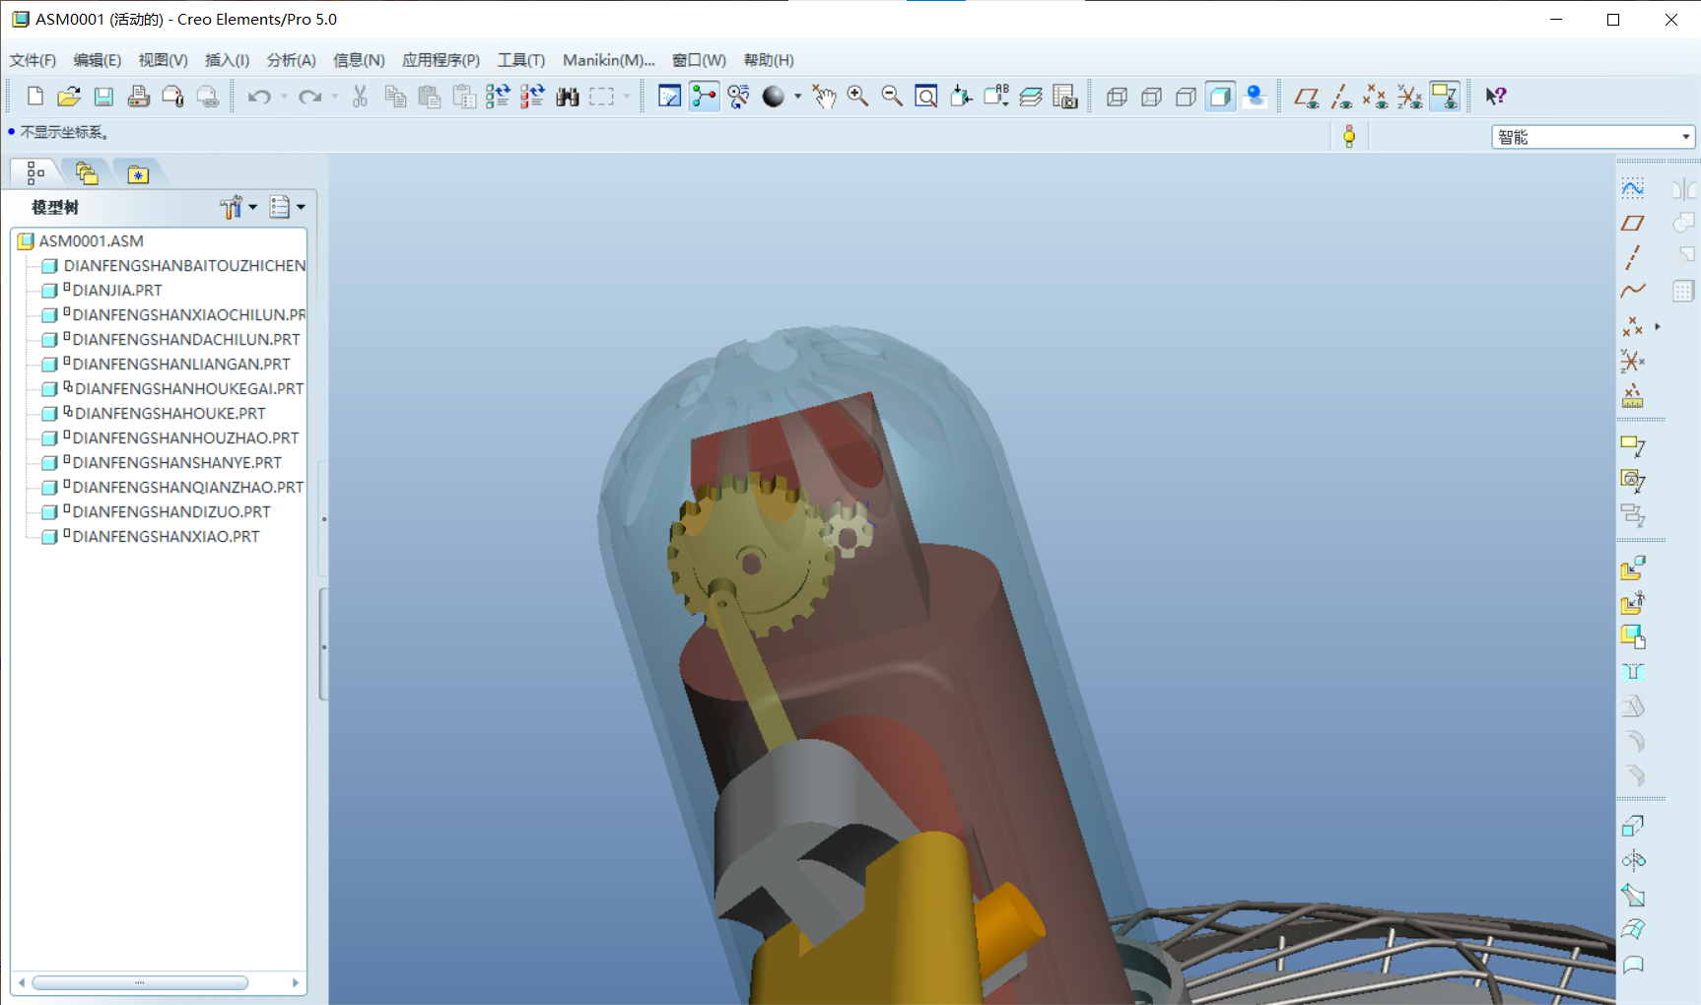Zoom in with magnifier plus icon
1701x1005 pixels.
tap(857, 97)
